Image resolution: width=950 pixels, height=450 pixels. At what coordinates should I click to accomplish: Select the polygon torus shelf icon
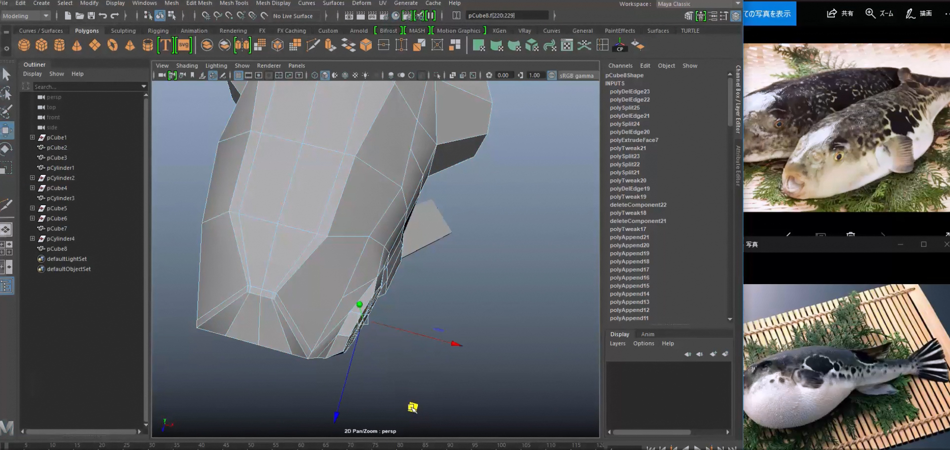112,46
